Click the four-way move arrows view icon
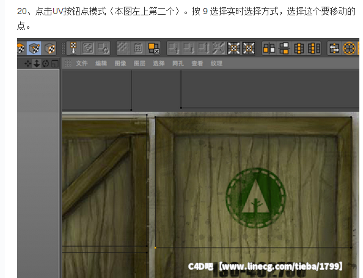363x278 pixels. tap(28, 63)
